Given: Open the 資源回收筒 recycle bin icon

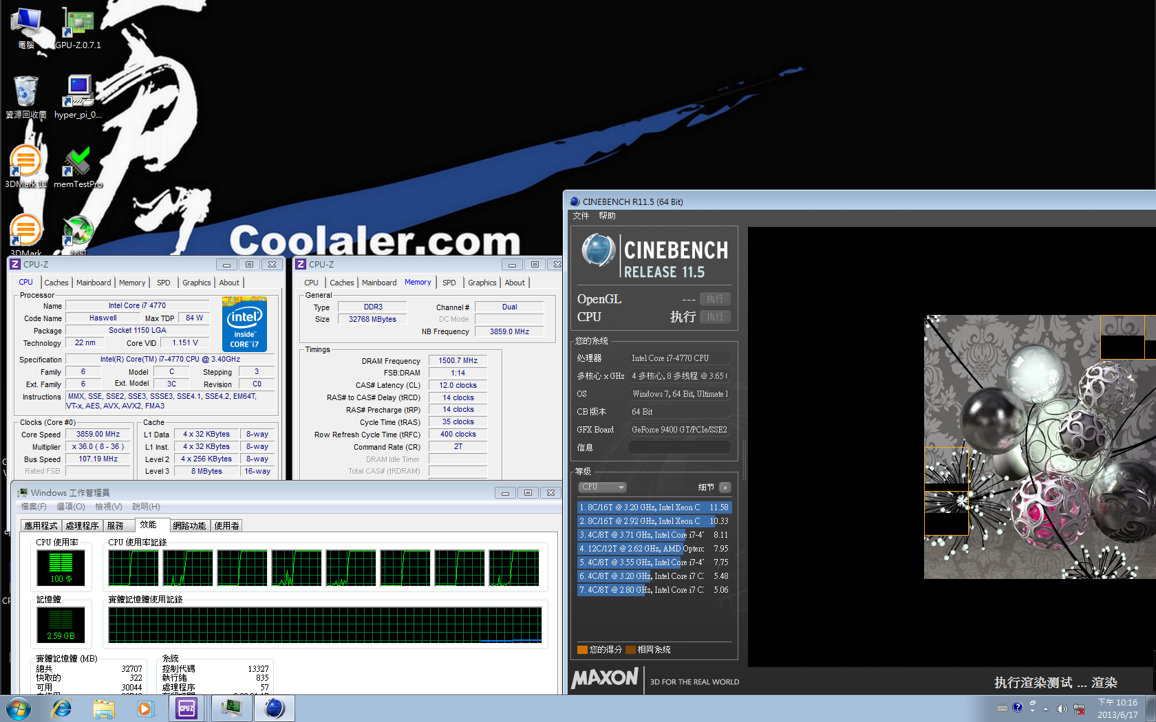Looking at the screenshot, I should tap(26, 97).
